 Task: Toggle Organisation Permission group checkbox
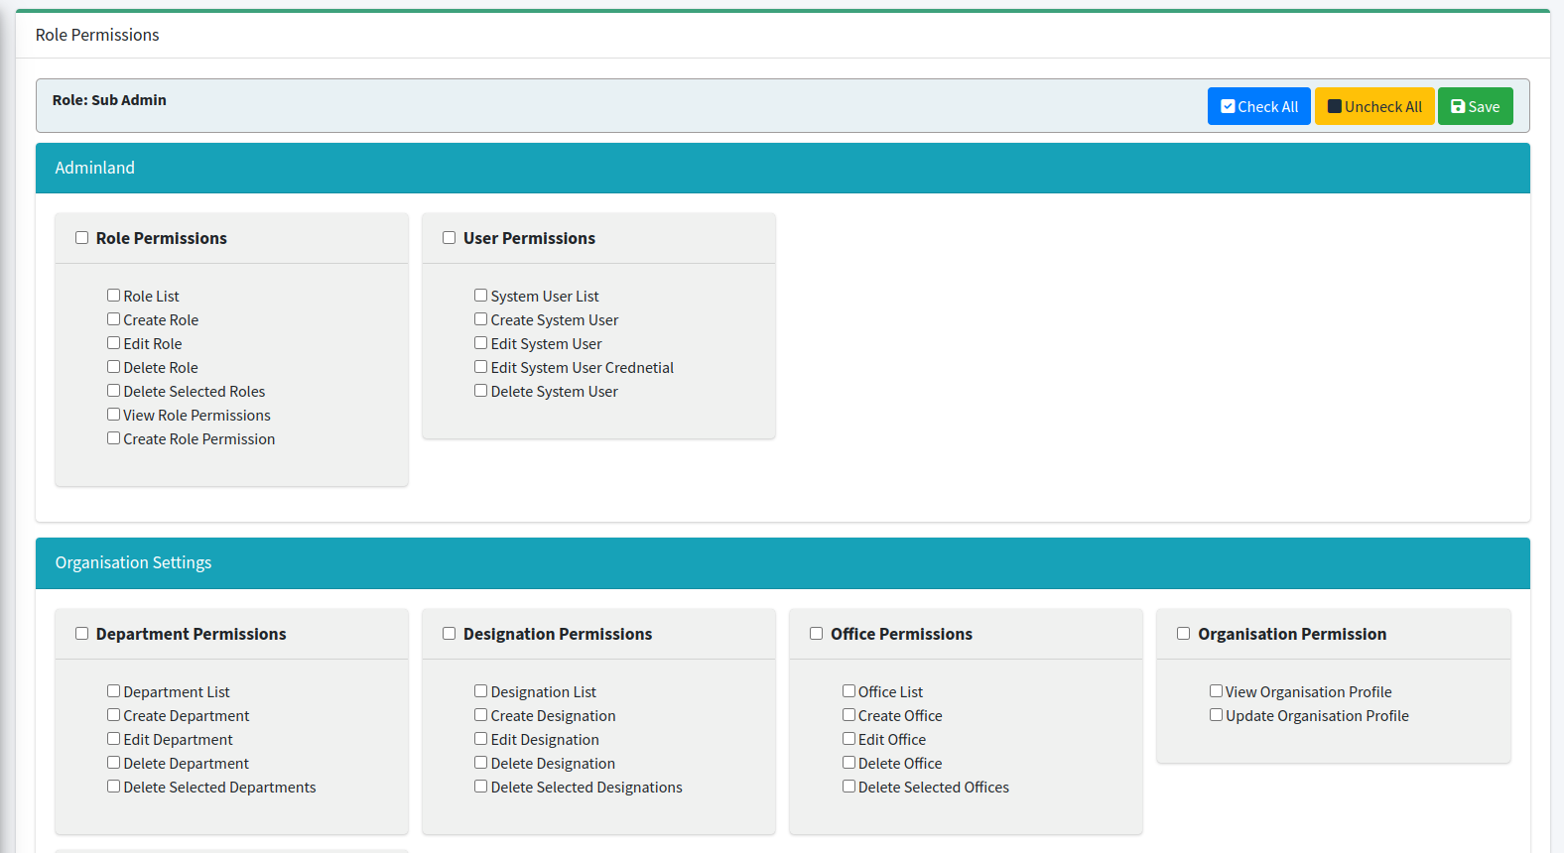tap(1184, 634)
